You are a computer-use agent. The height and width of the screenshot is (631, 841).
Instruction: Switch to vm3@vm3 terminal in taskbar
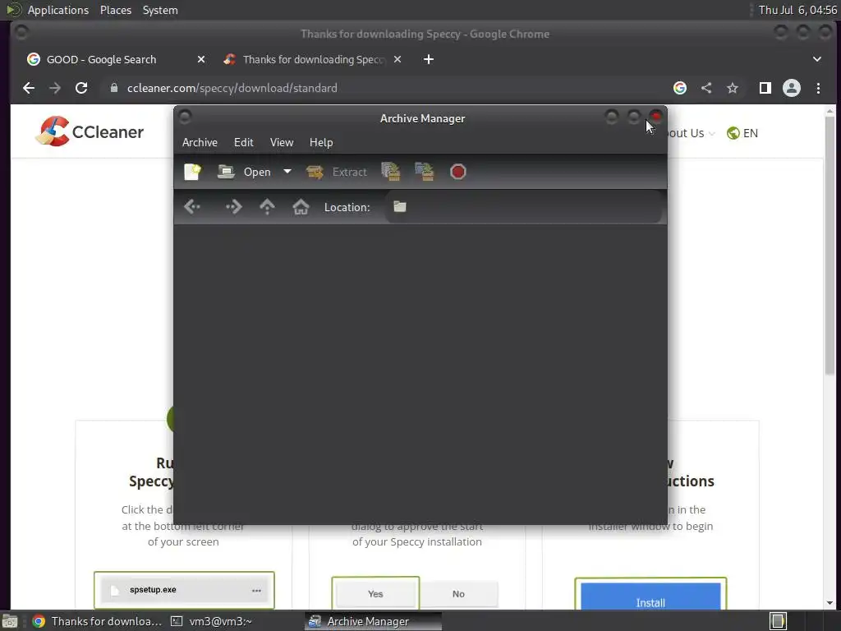212,621
